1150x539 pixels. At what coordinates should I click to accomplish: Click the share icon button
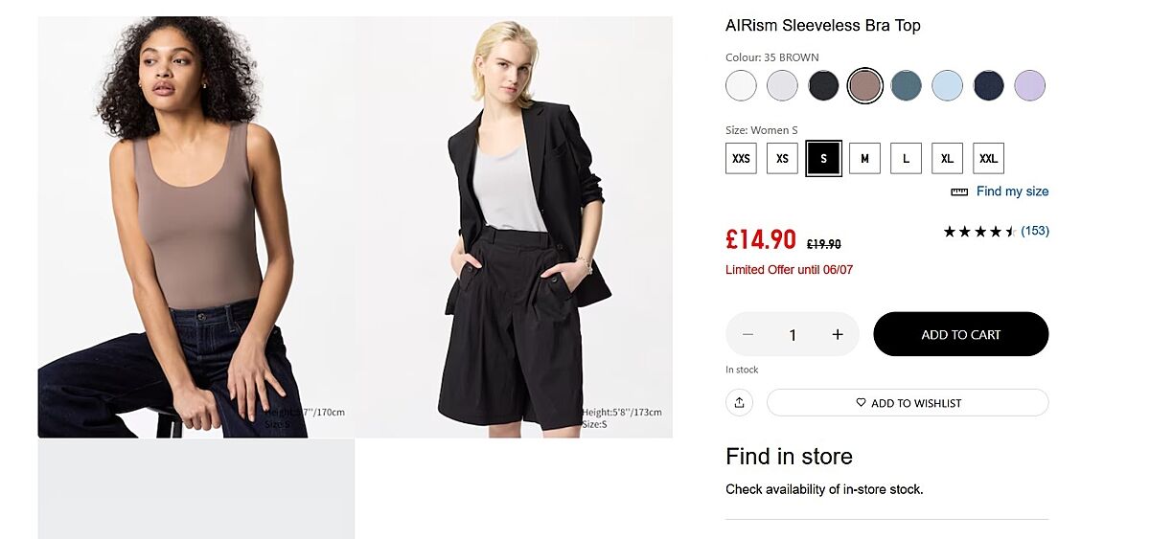(739, 403)
